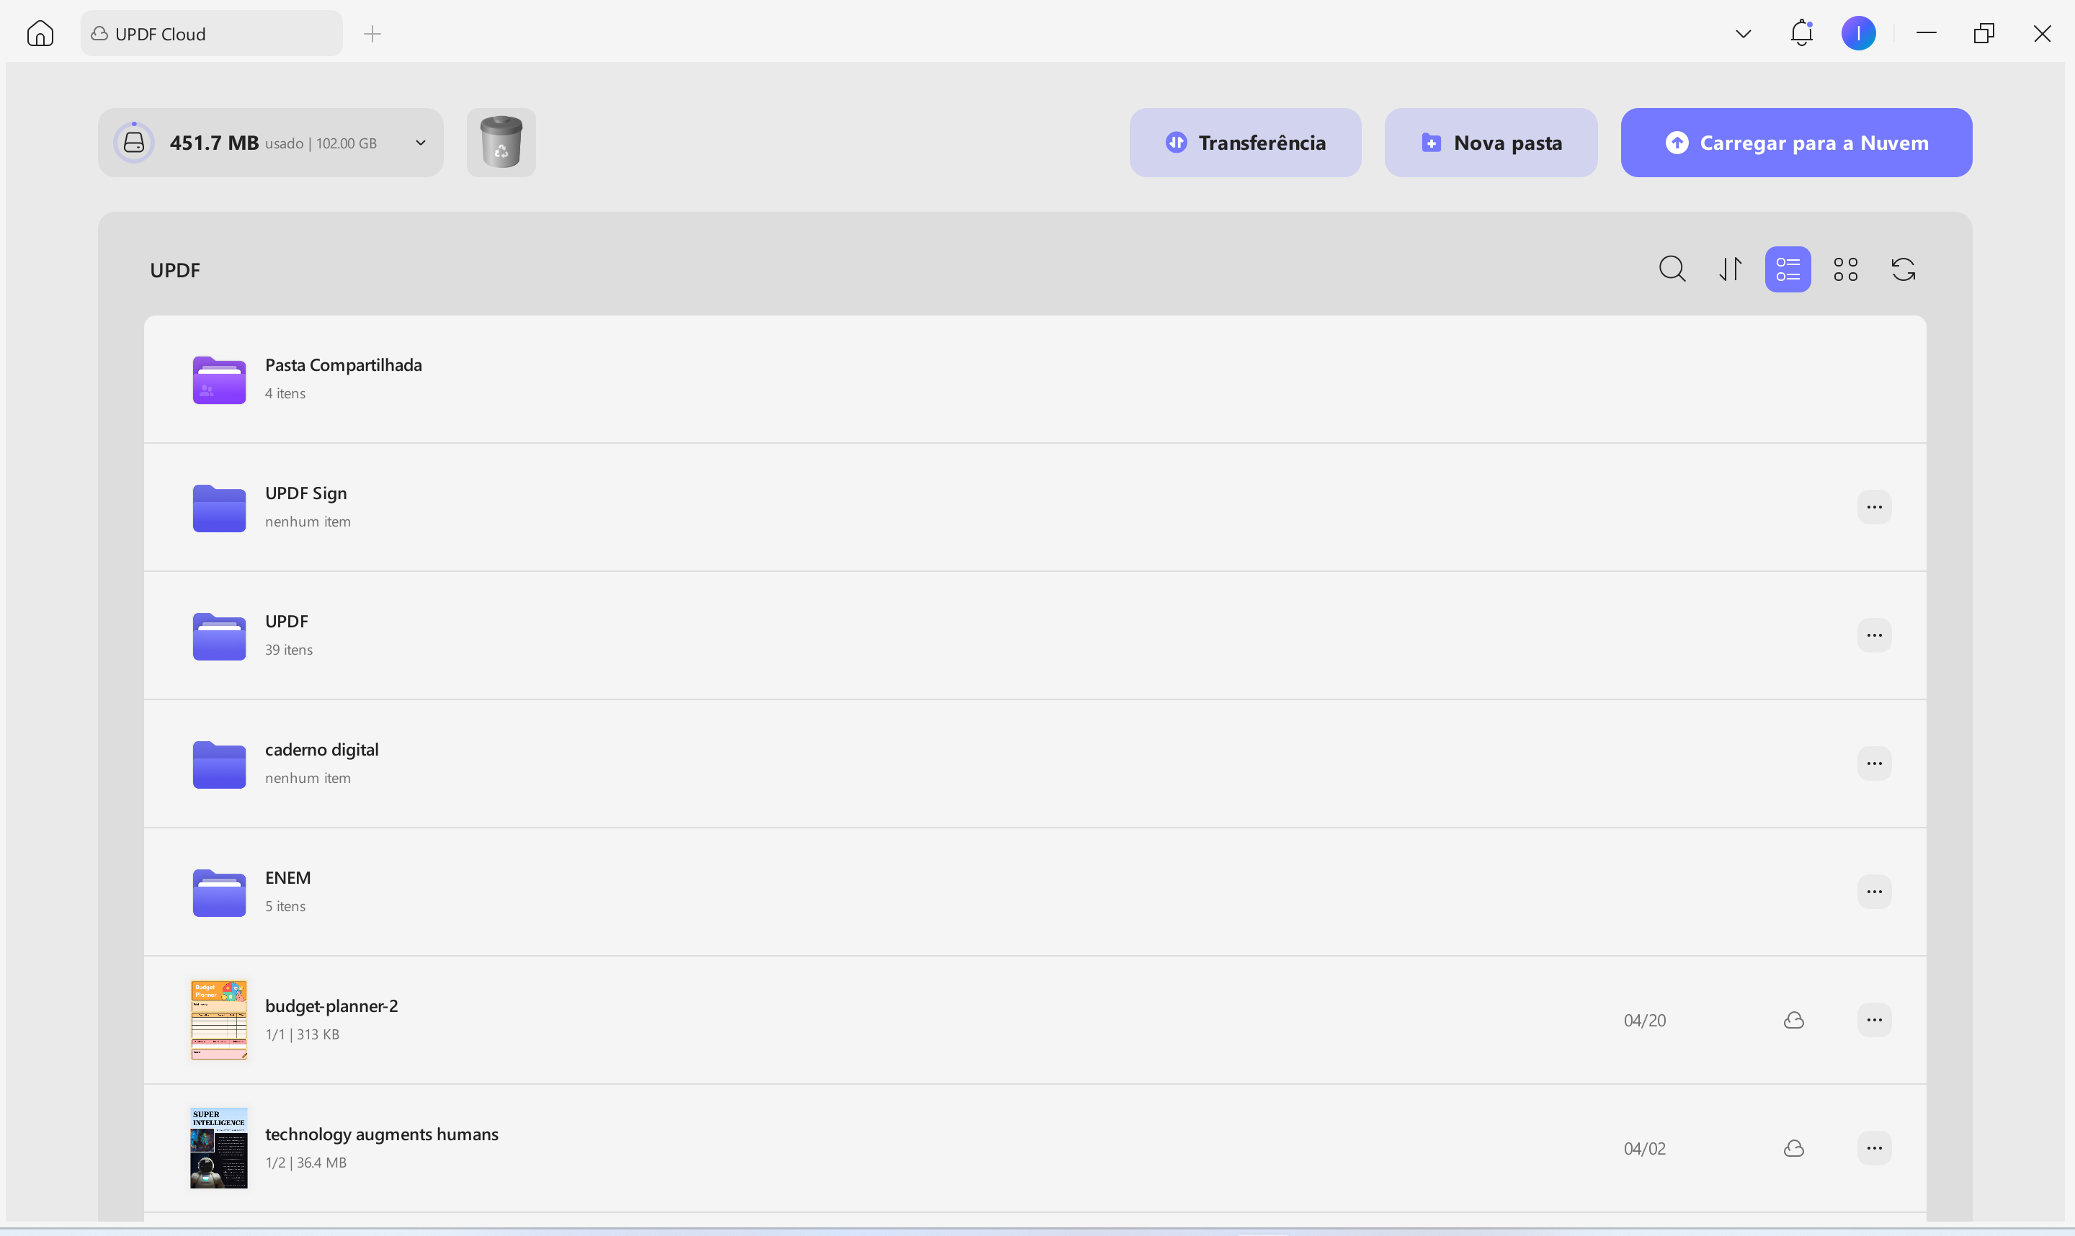Refresh the cloud file list
The width and height of the screenshot is (2075, 1236).
pyautogui.click(x=1904, y=269)
